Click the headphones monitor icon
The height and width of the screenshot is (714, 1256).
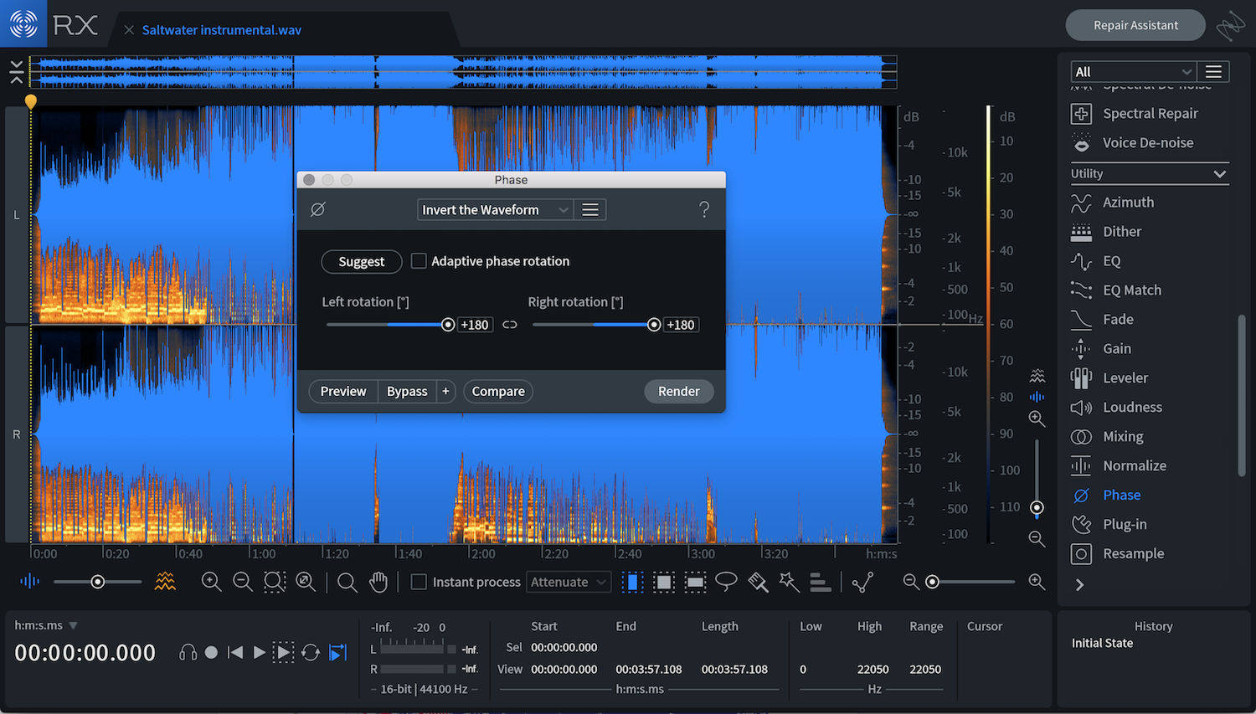(x=188, y=652)
